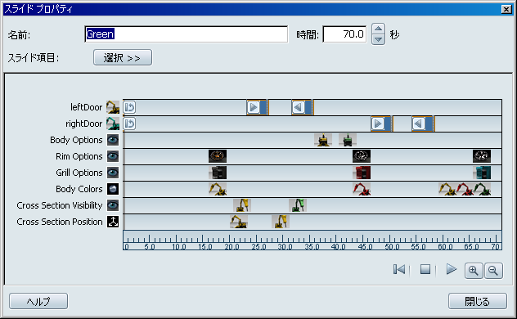Open help with the ヘルプ button

[x=38, y=301]
